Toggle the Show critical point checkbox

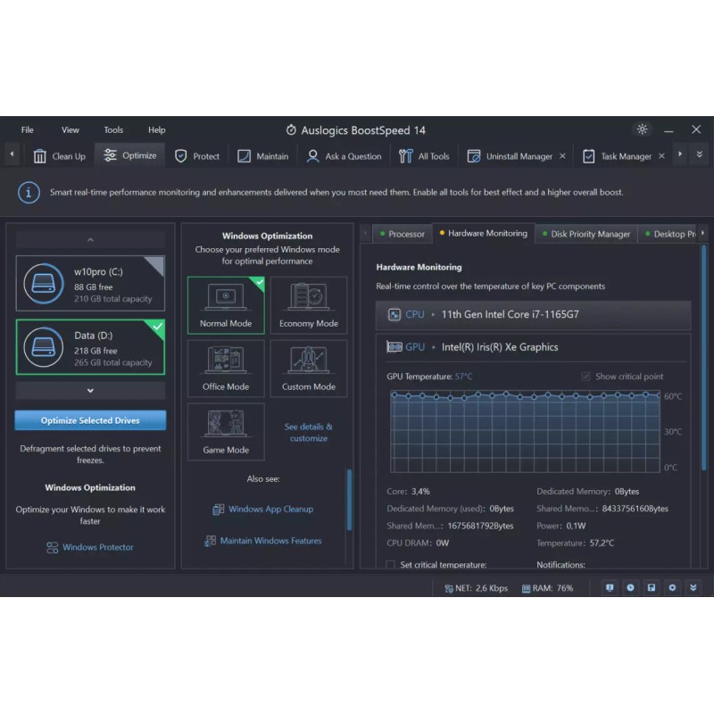[586, 377]
